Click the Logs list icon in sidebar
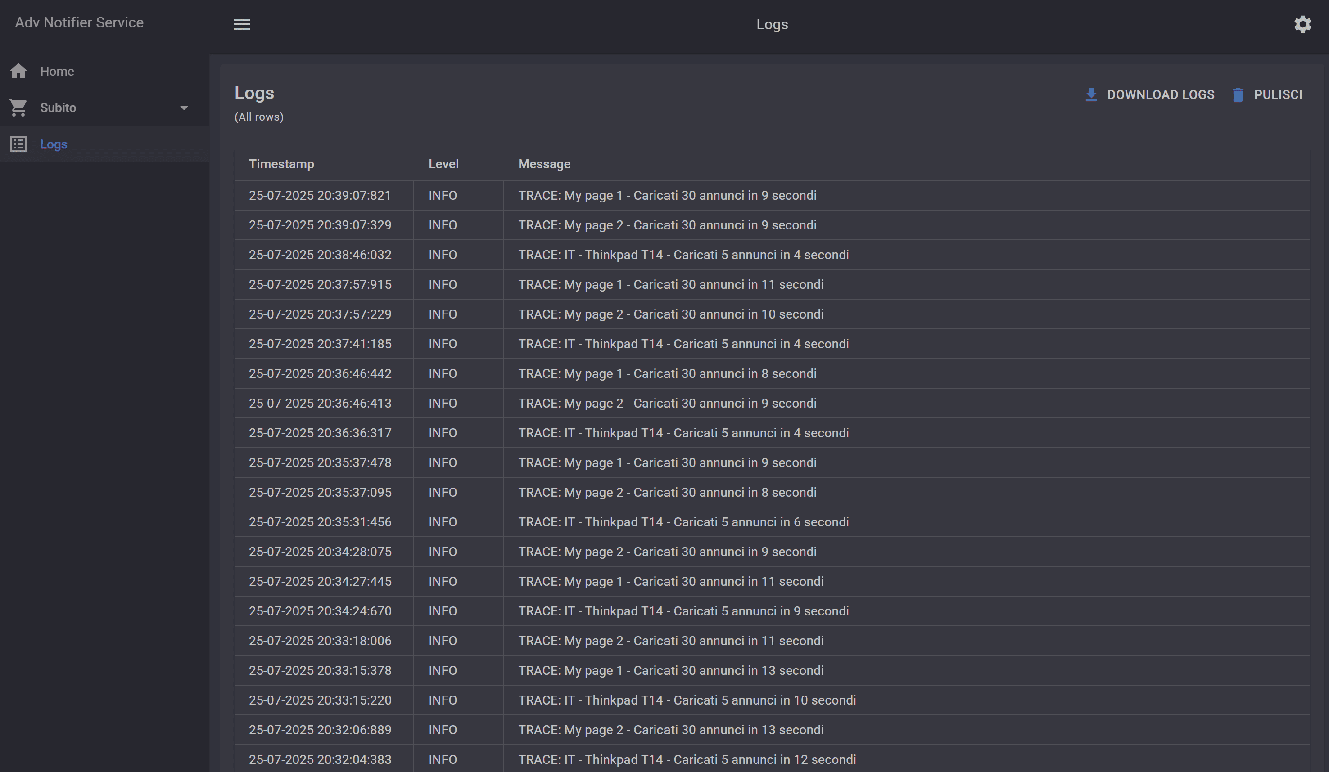 (x=18, y=144)
